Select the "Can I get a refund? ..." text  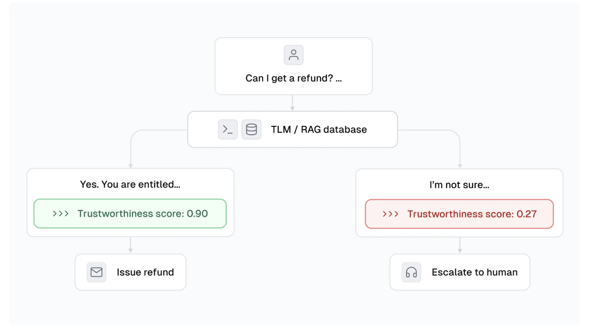click(x=294, y=78)
